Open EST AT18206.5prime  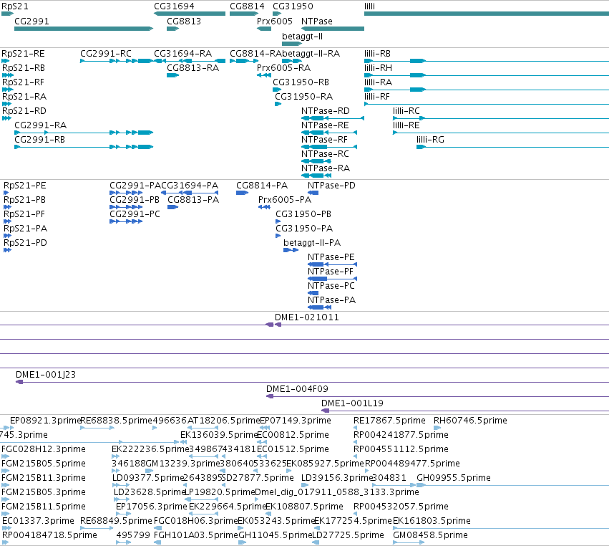pos(223,421)
